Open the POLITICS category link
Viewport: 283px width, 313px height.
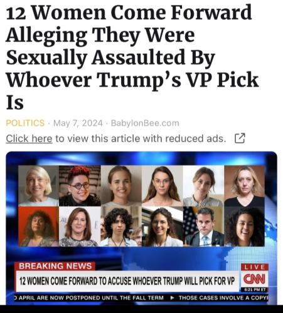(25, 123)
